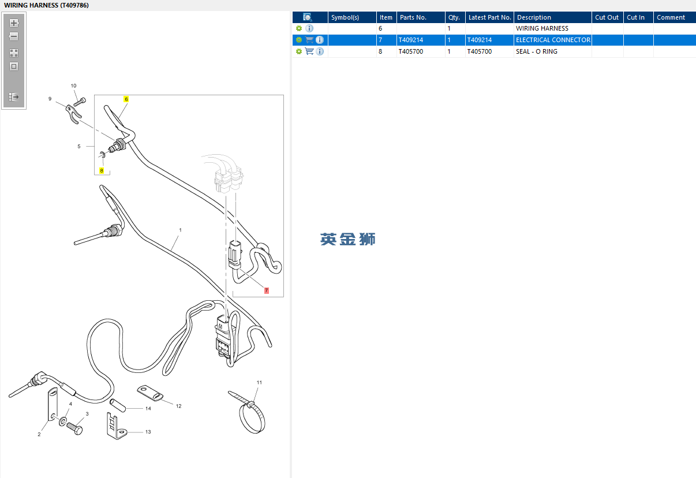696x478 pixels.
Task: Sort by the Qty. column header
Action: tap(455, 17)
